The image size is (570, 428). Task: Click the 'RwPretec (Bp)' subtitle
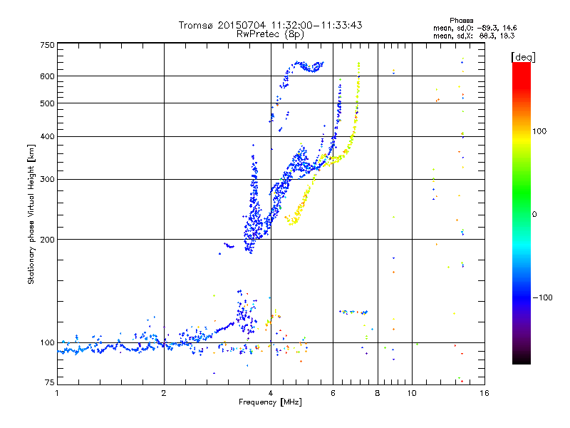click(x=270, y=34)
